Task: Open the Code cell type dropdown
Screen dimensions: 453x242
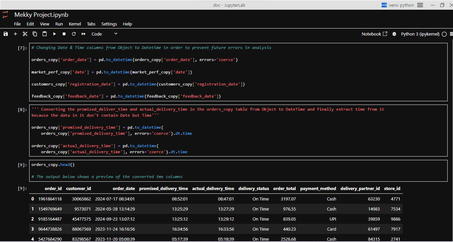Action: pyautogui.click(x=104, y=34)
